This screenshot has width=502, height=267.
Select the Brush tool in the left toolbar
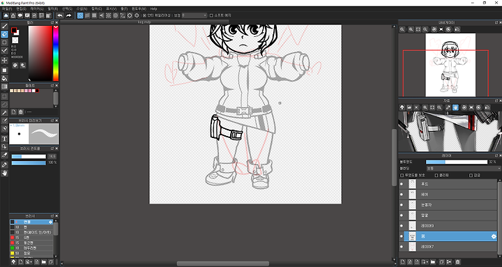click(x=4, y=26)
